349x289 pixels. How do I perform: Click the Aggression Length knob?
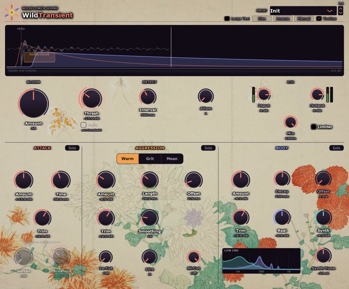click(150, 180)
